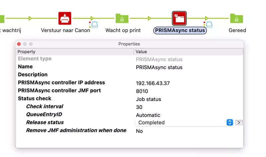Image resolution: width=266 pixels, height=157 pixels.
Task: Click the IP address value 192.166.43.37
Action: point(153,83)
